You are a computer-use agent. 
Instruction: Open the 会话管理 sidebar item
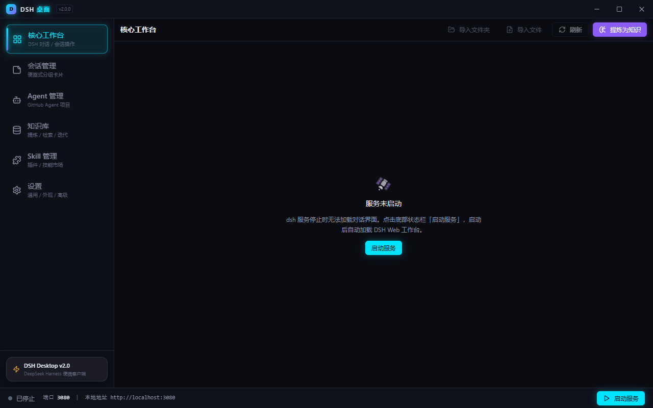pos(57,70)
